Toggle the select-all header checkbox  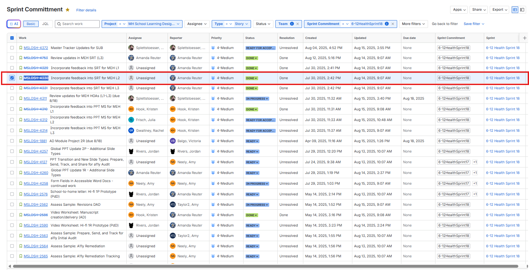tap(12, 38)
